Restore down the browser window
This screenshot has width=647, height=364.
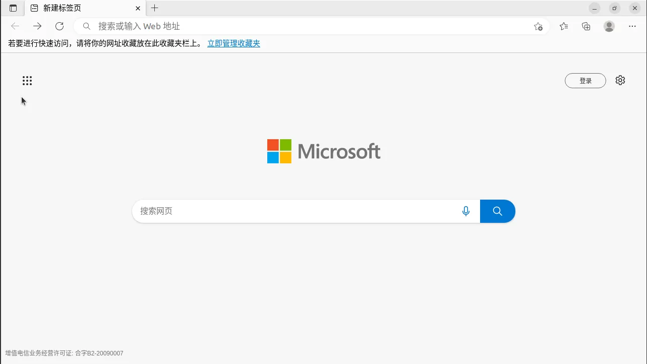615,8
